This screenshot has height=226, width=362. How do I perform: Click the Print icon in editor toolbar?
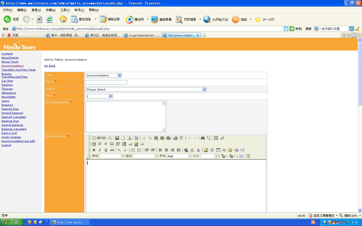point(175,138)
